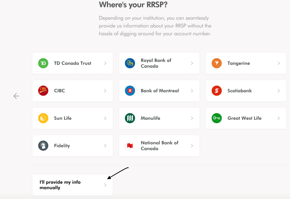This screenshot has height=199, width=290.
Task: Click the National Bank of Canada flag icon
Action: [130, 146]
